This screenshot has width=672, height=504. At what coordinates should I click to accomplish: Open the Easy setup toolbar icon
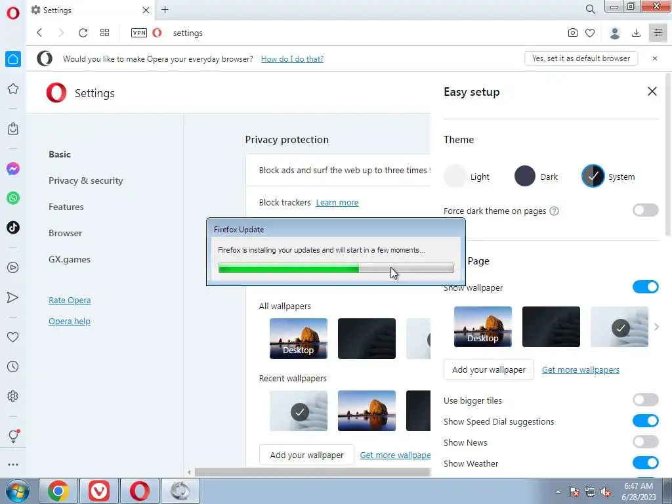pyautogui.click(x=658, y=33)
